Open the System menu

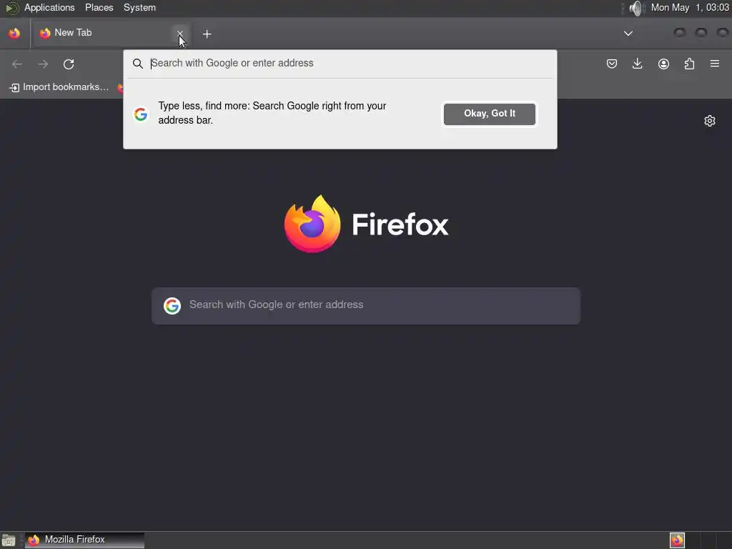click(139, 7)
